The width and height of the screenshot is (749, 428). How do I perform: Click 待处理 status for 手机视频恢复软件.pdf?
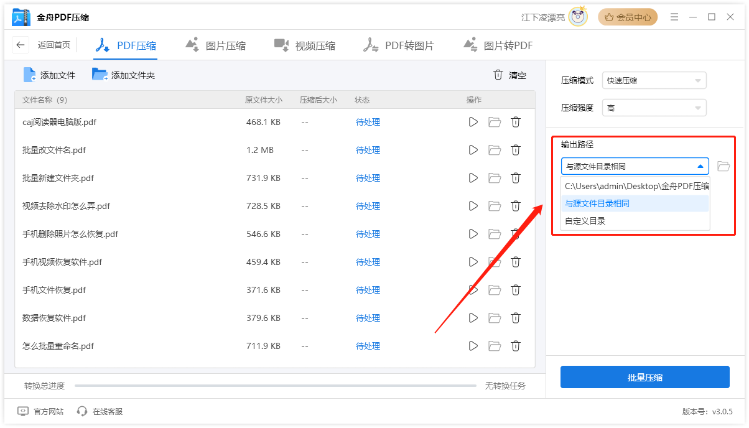[368, 262]
